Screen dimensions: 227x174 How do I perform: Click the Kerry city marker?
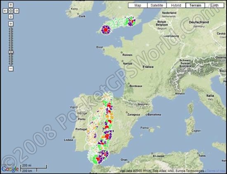(70, 11)
